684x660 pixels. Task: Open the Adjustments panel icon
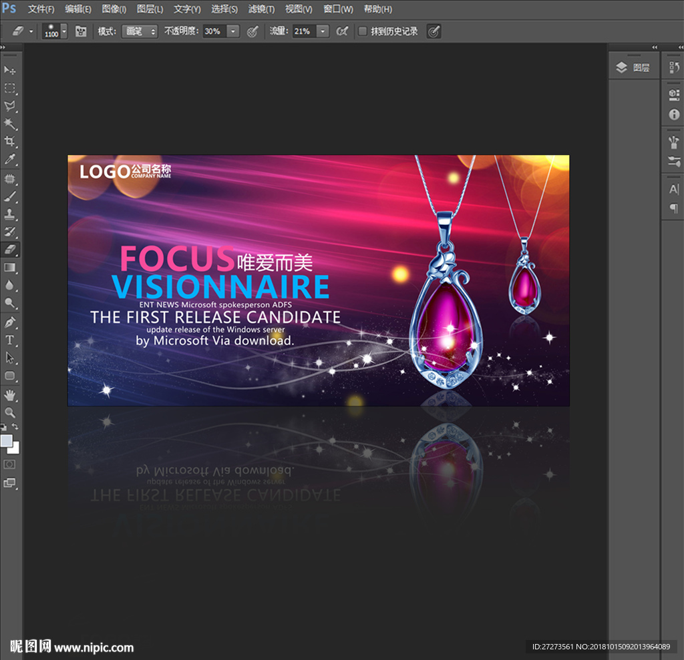click(x=674, y=161)
